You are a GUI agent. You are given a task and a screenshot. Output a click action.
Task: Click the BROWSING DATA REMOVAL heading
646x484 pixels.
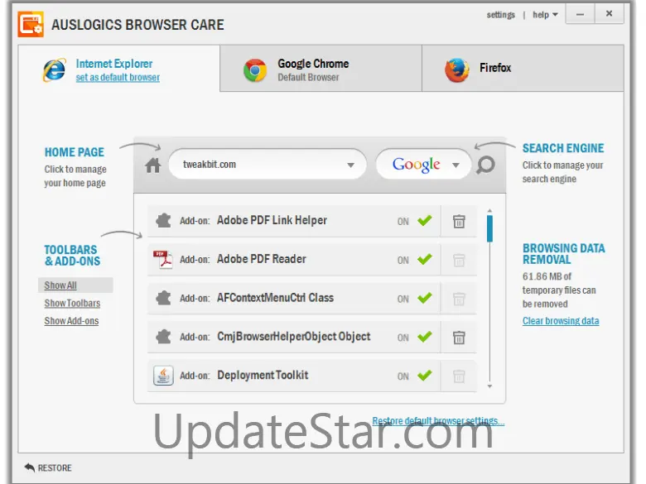coord(564,254)
